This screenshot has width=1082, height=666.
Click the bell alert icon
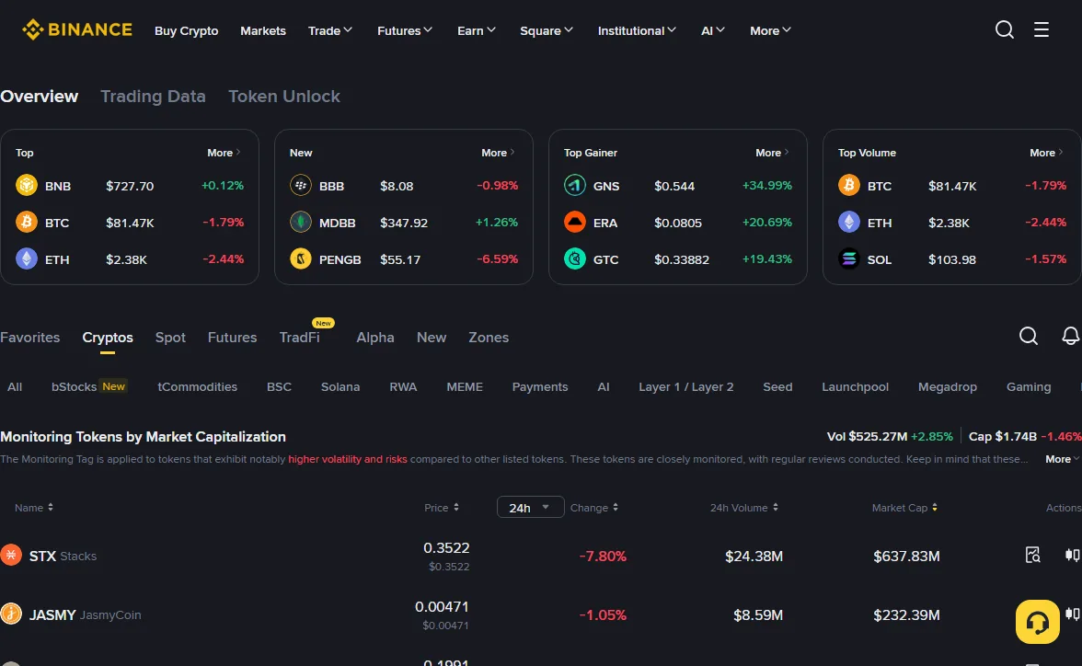pyautogui.click(x=1070, y=336)
